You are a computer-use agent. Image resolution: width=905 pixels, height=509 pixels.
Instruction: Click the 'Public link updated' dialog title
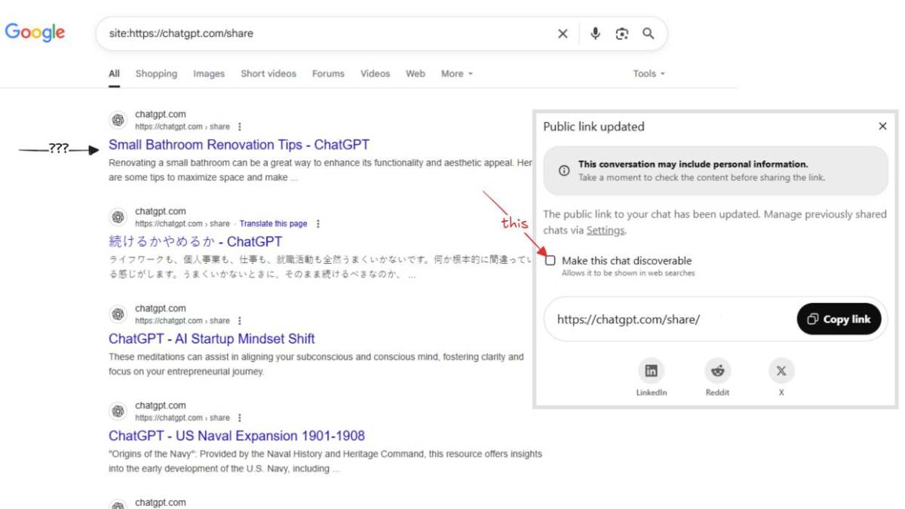click(594, 127)
